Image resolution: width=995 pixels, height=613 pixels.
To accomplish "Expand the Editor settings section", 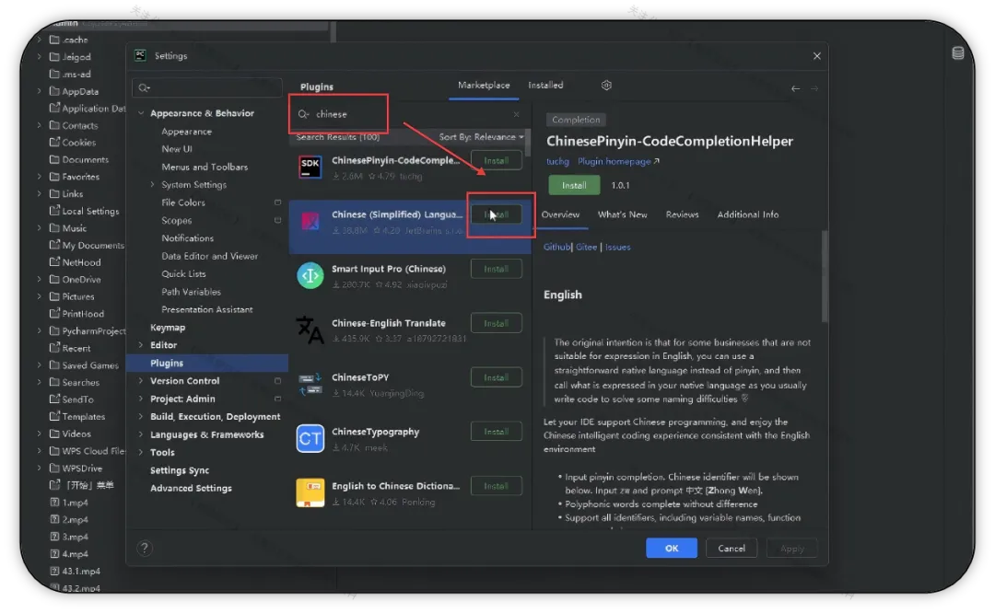I will [x=141, y=345].
